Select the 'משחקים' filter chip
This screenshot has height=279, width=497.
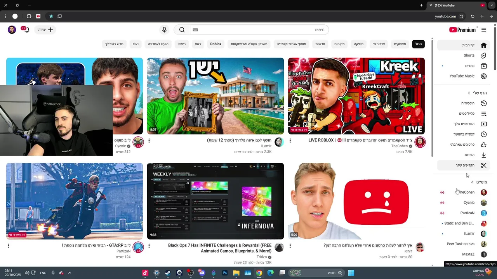400,44
